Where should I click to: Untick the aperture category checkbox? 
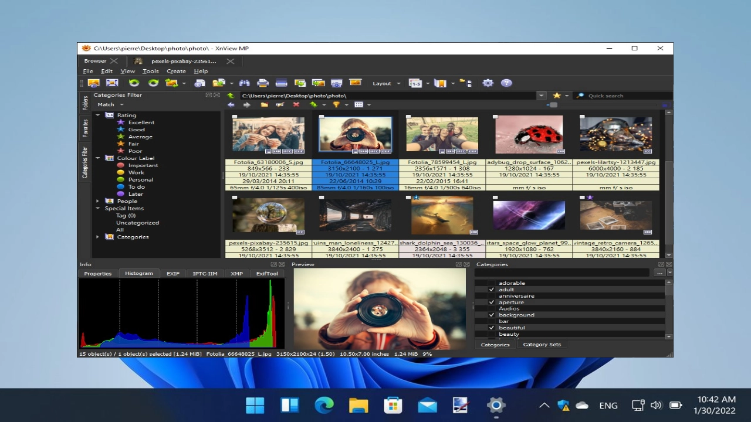pos(492,302)
